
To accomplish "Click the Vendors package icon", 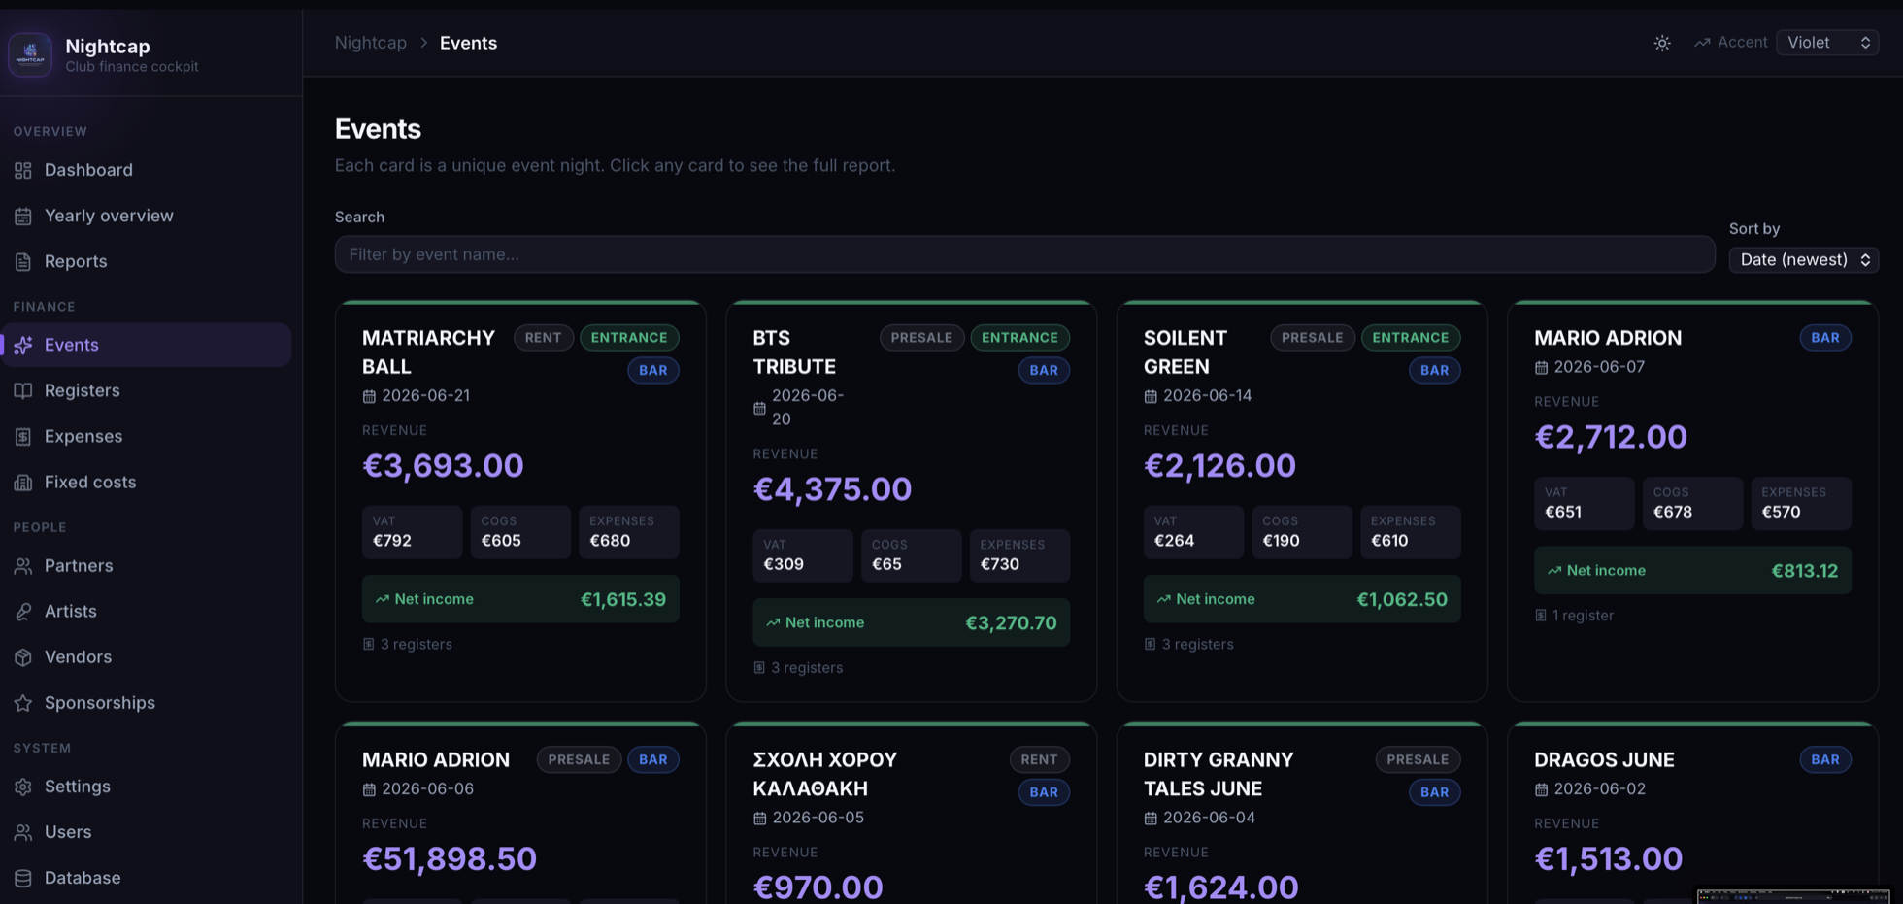I will (x=23, y=656).
